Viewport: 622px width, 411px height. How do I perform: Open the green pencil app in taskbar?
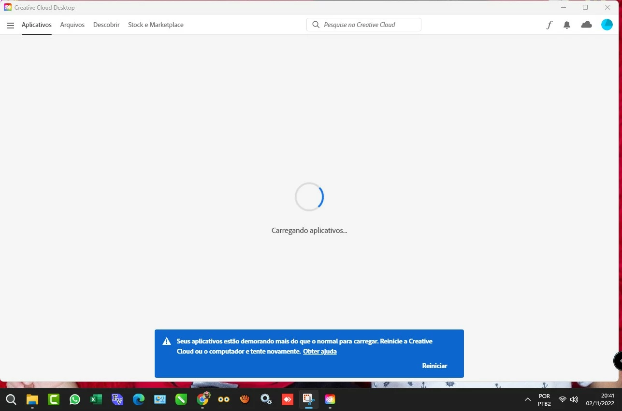pos(181,399)
